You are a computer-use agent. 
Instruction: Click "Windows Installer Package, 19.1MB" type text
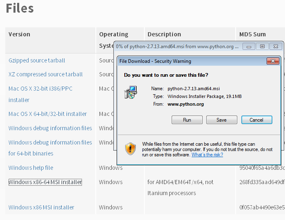205,96
